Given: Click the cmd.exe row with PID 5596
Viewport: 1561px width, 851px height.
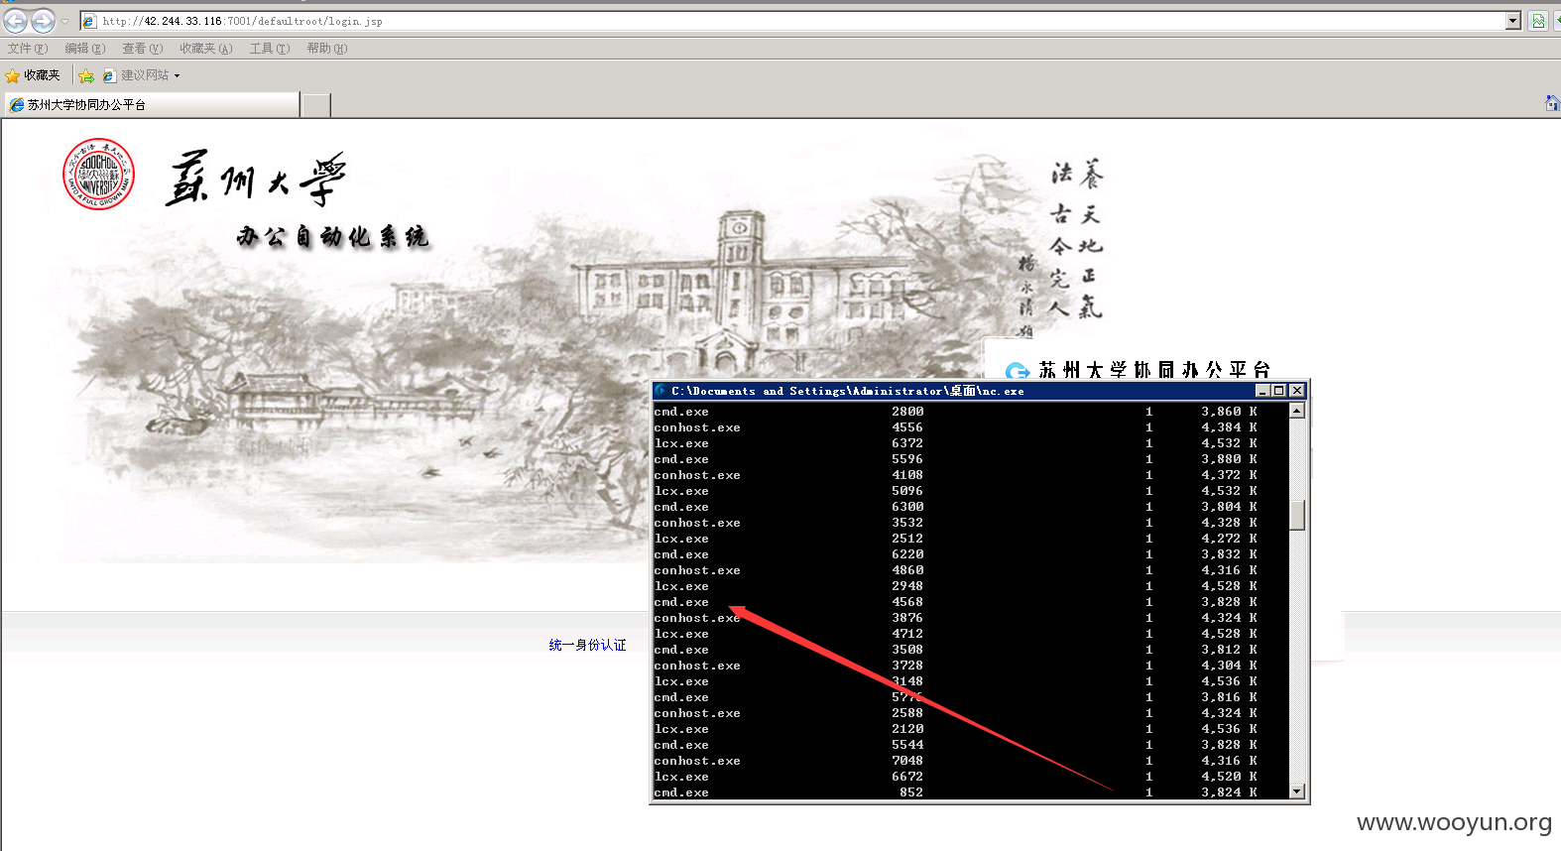Looking at the screenshot, I should [x=956, y=459].
